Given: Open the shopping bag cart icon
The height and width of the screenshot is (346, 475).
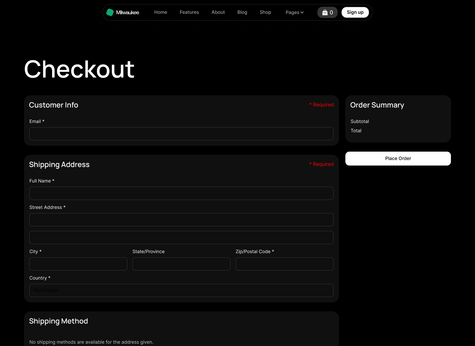Looking at the screenshot, I should point(325,12).
